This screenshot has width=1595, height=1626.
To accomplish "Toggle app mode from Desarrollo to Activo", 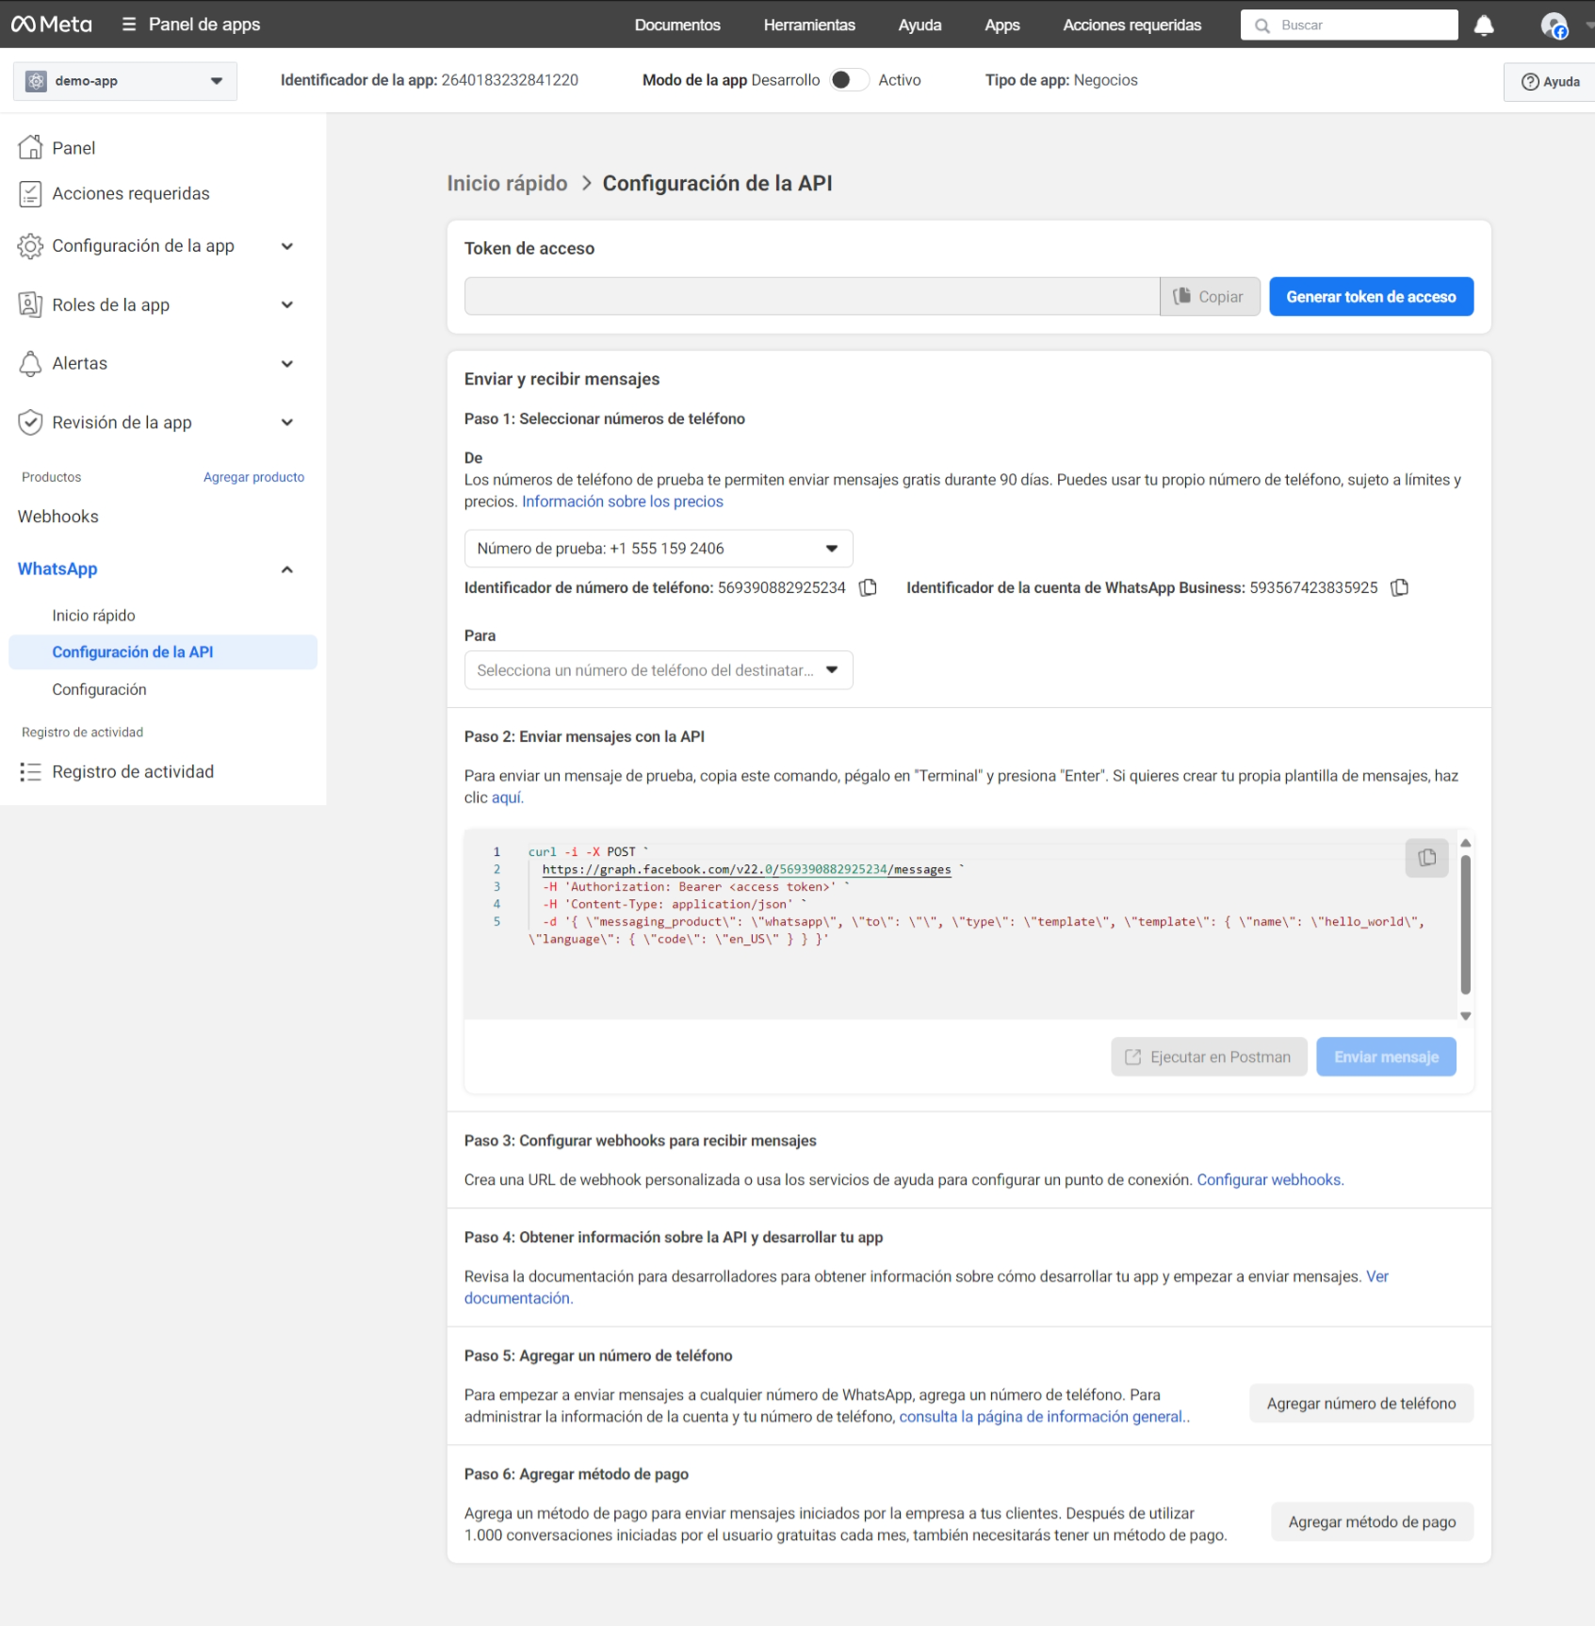I will (848, 80).
